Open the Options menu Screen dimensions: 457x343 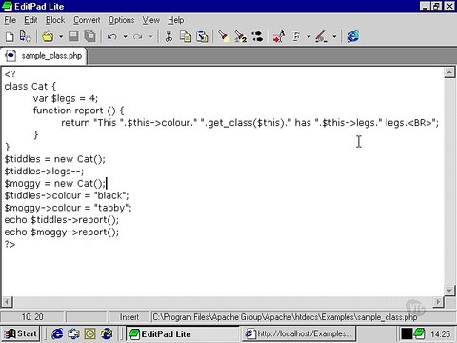click(121, 20)
